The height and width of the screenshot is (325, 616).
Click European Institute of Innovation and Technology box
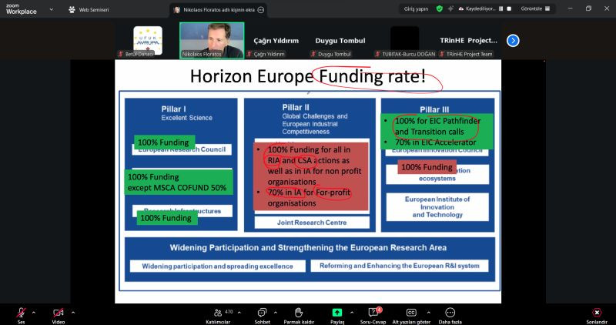437,207
